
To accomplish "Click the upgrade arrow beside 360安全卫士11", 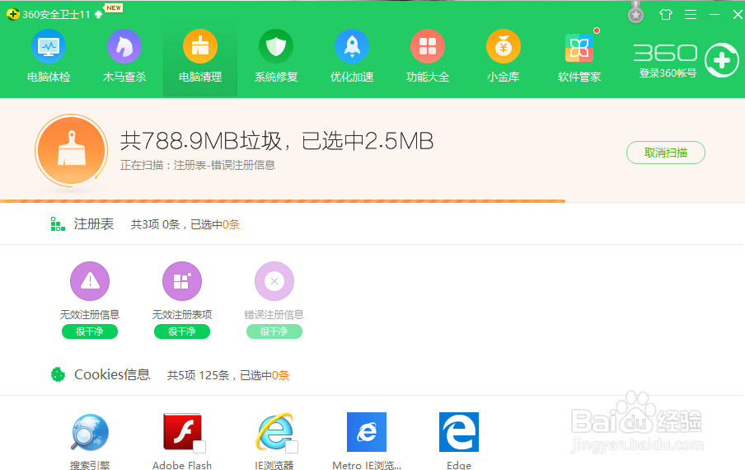I will pos(98,14).
